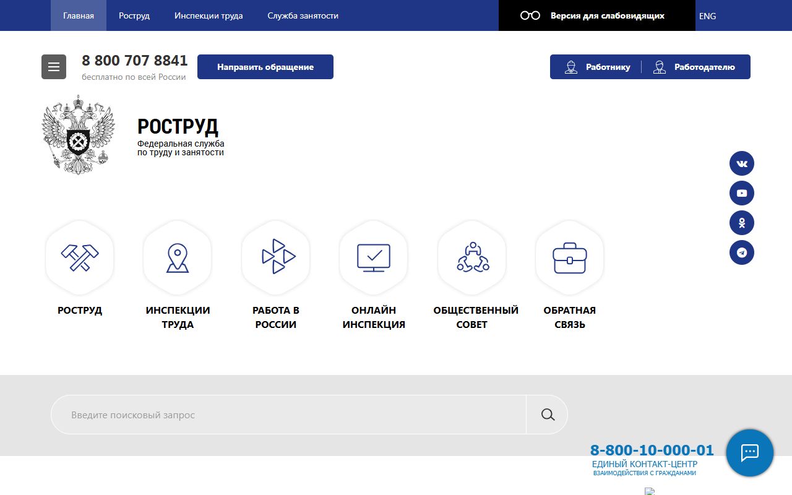Click the monitor Онлайн инспекция icon
This screenshot has width=792, height=495.
click(x=374, y=258)
